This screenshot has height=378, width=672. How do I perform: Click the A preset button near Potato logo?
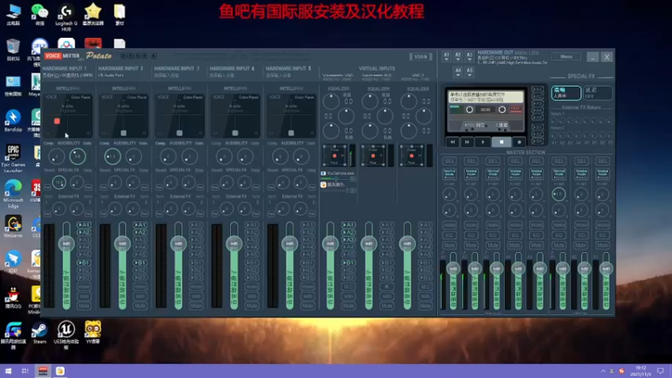coord(153,55)
